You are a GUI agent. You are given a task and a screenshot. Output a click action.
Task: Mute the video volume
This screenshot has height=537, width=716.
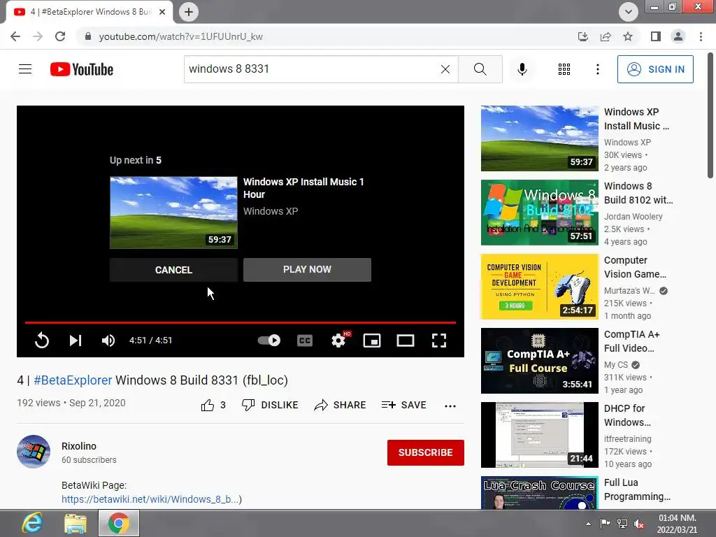108,341
